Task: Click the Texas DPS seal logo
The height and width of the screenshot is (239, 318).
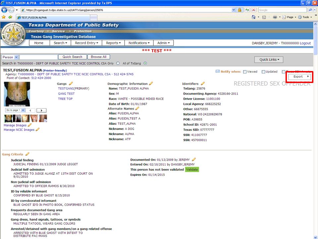Action: pyautogui.click(x=13, y=34)
